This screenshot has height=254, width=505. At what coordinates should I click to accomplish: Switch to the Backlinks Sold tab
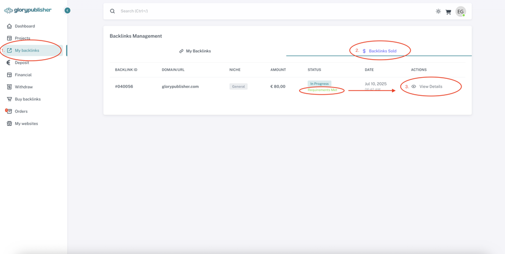click(379, 51)
